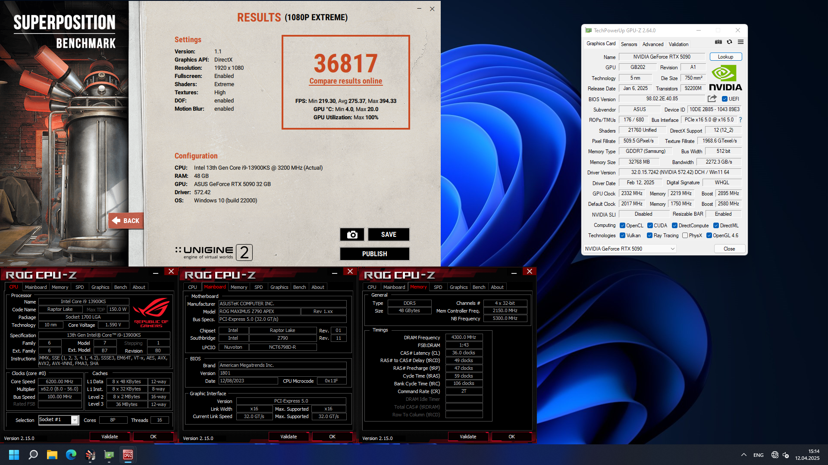Open the Memory tab in the middle CPU-Z window
828x465 pixels.
click(239, 287)
